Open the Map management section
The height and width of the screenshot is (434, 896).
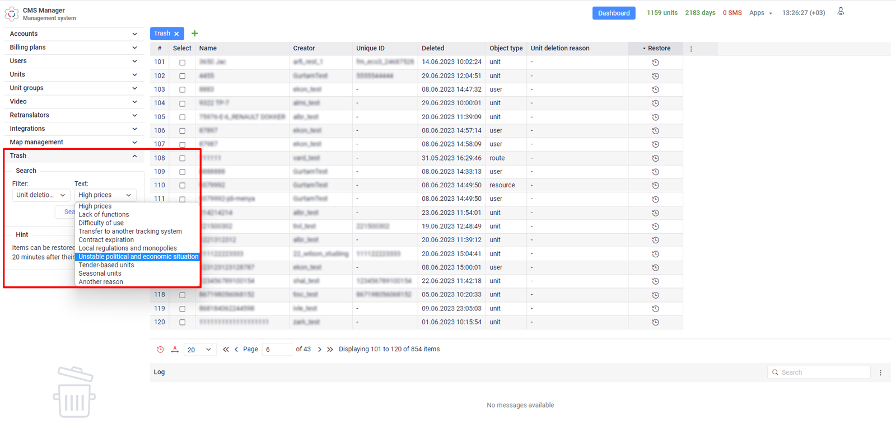(x=73, y=143)
